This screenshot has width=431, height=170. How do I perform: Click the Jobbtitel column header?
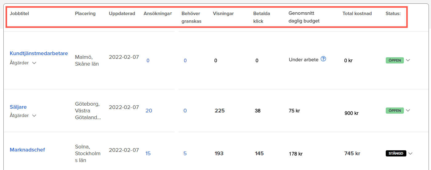pos(19,14)
